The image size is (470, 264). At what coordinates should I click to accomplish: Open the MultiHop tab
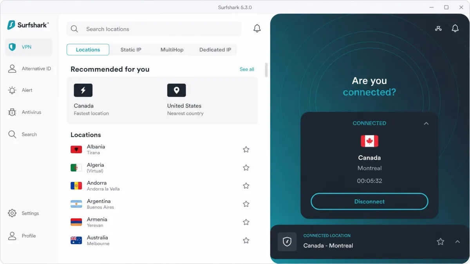pyautogui.click(x=172, y=50)
